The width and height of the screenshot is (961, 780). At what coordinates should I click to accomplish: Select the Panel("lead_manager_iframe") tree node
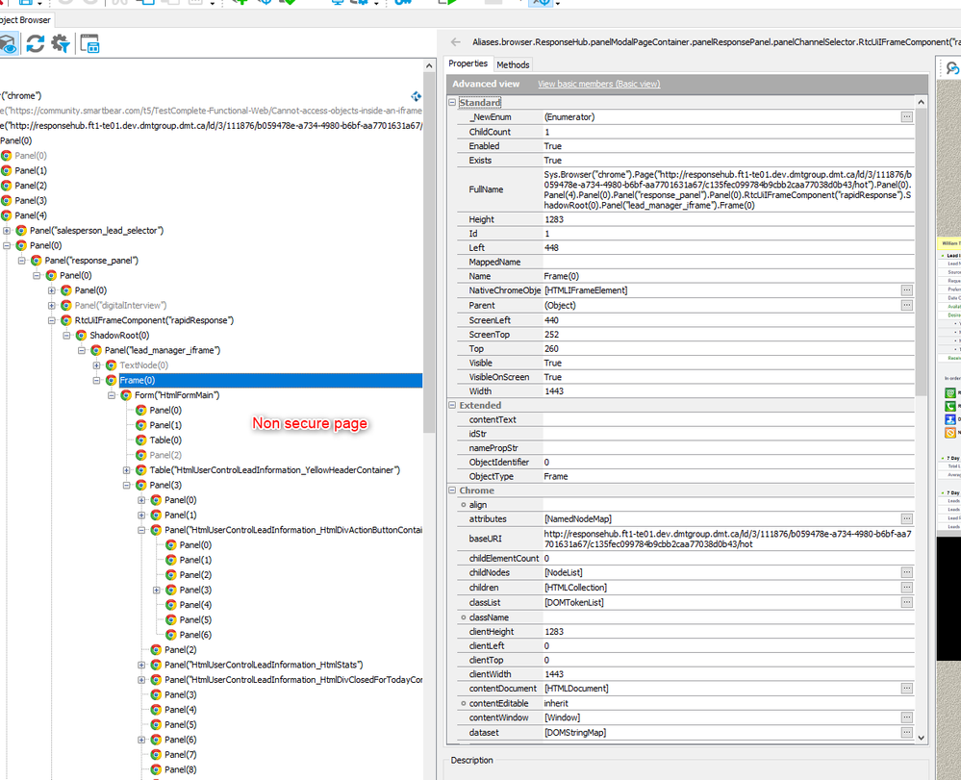[x=162, y=350]
